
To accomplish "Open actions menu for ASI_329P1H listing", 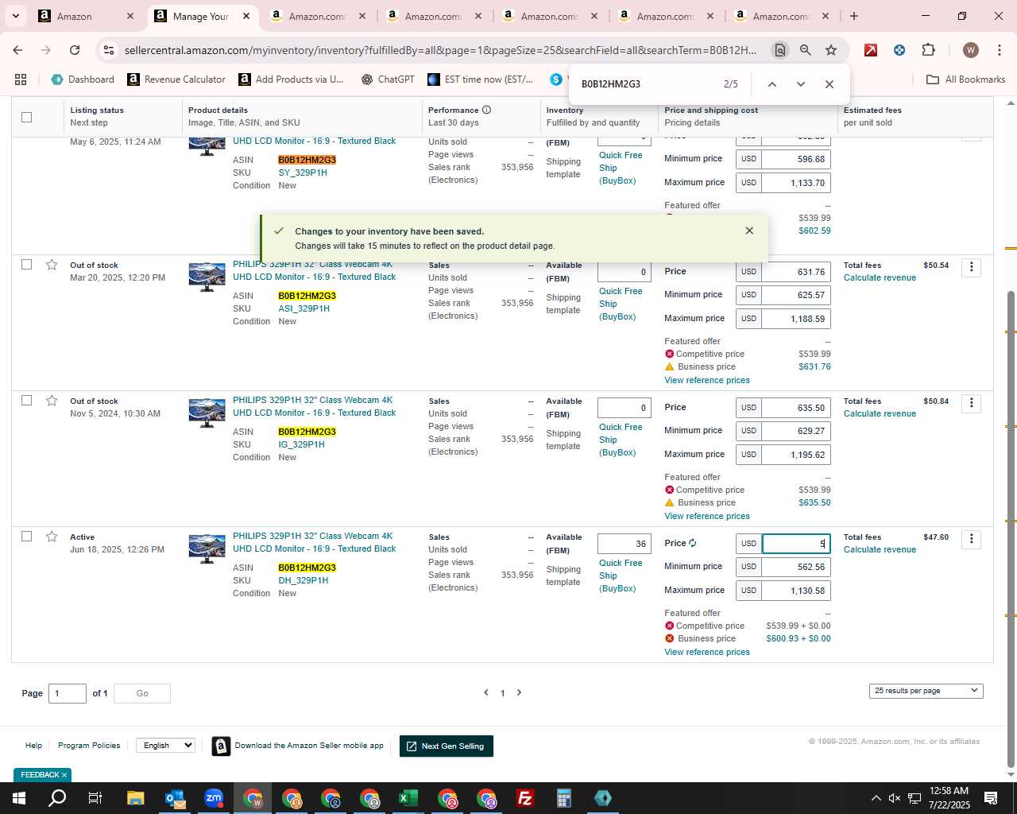I will [x=971, y=267].
